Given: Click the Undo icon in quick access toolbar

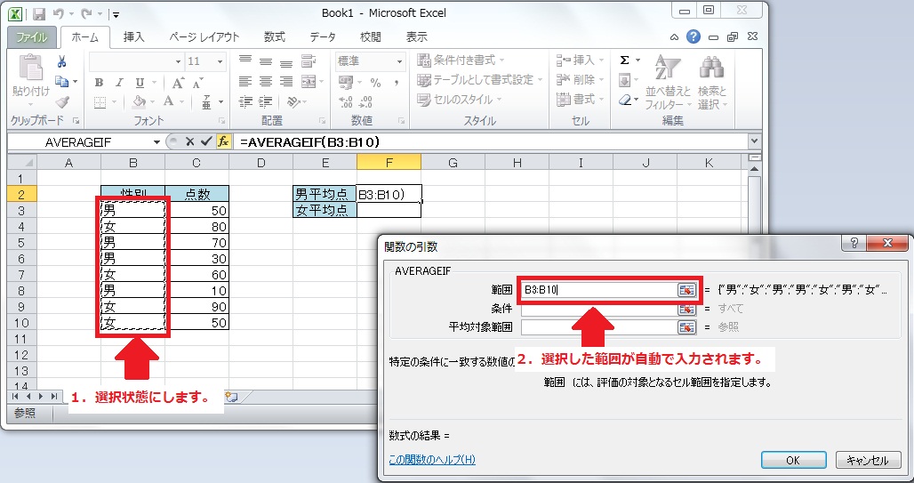Looking at the screenshot, I should click(x=58, y=13).
